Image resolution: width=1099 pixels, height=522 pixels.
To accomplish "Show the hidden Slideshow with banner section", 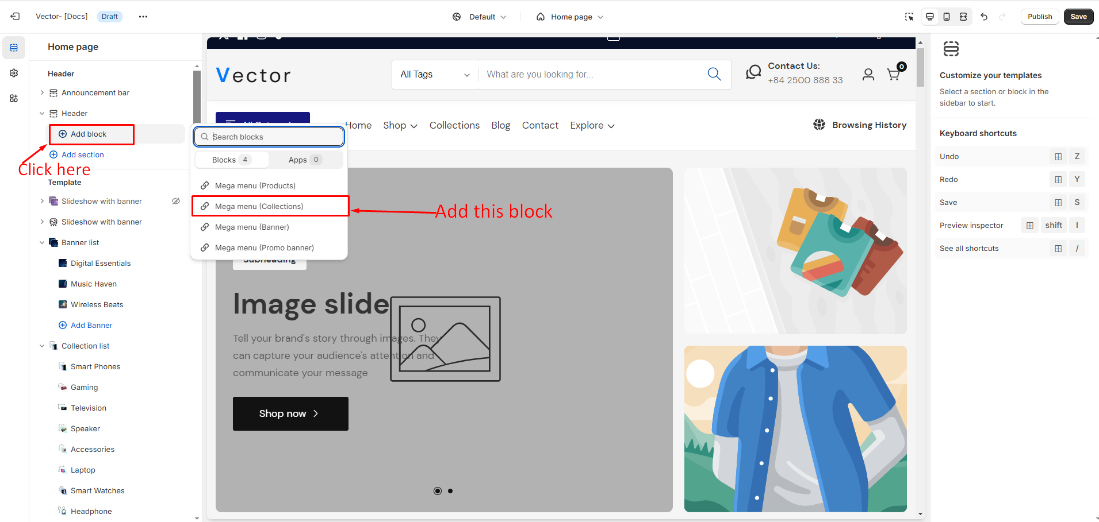I will click(176, 201).
